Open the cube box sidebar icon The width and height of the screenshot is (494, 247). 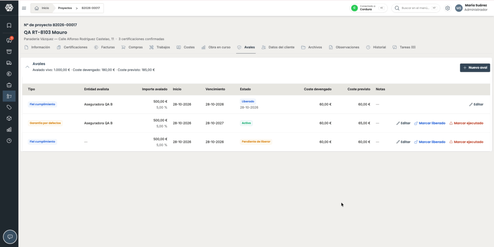(x=9, y=118)
